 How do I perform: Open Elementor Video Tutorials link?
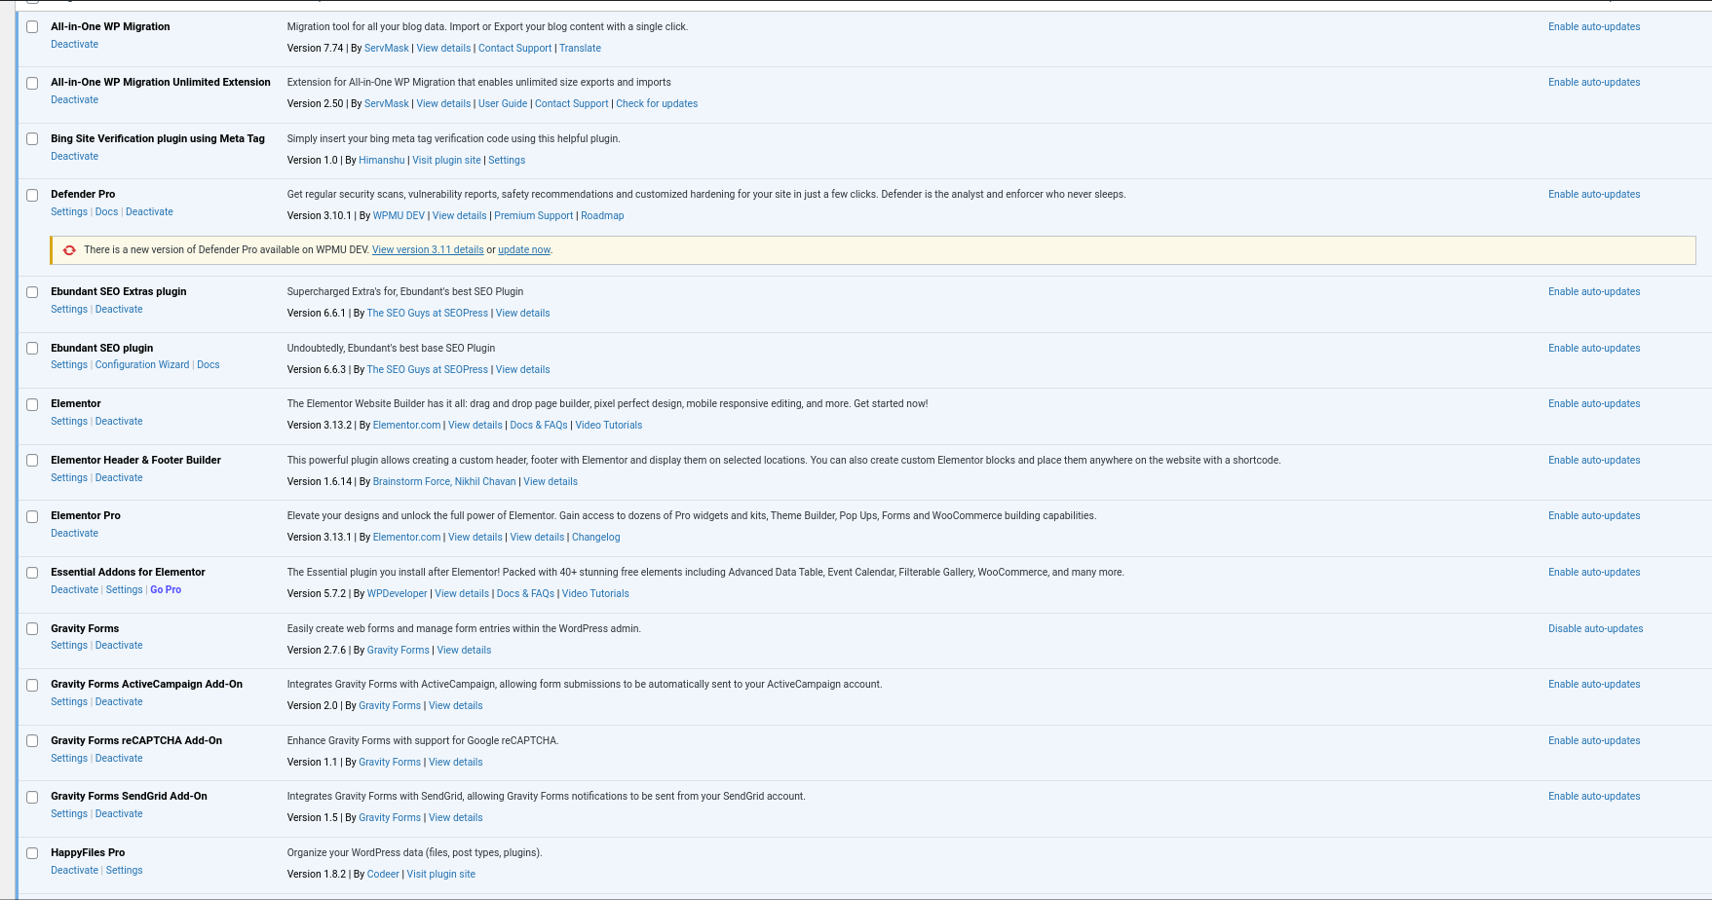(608, 426)
